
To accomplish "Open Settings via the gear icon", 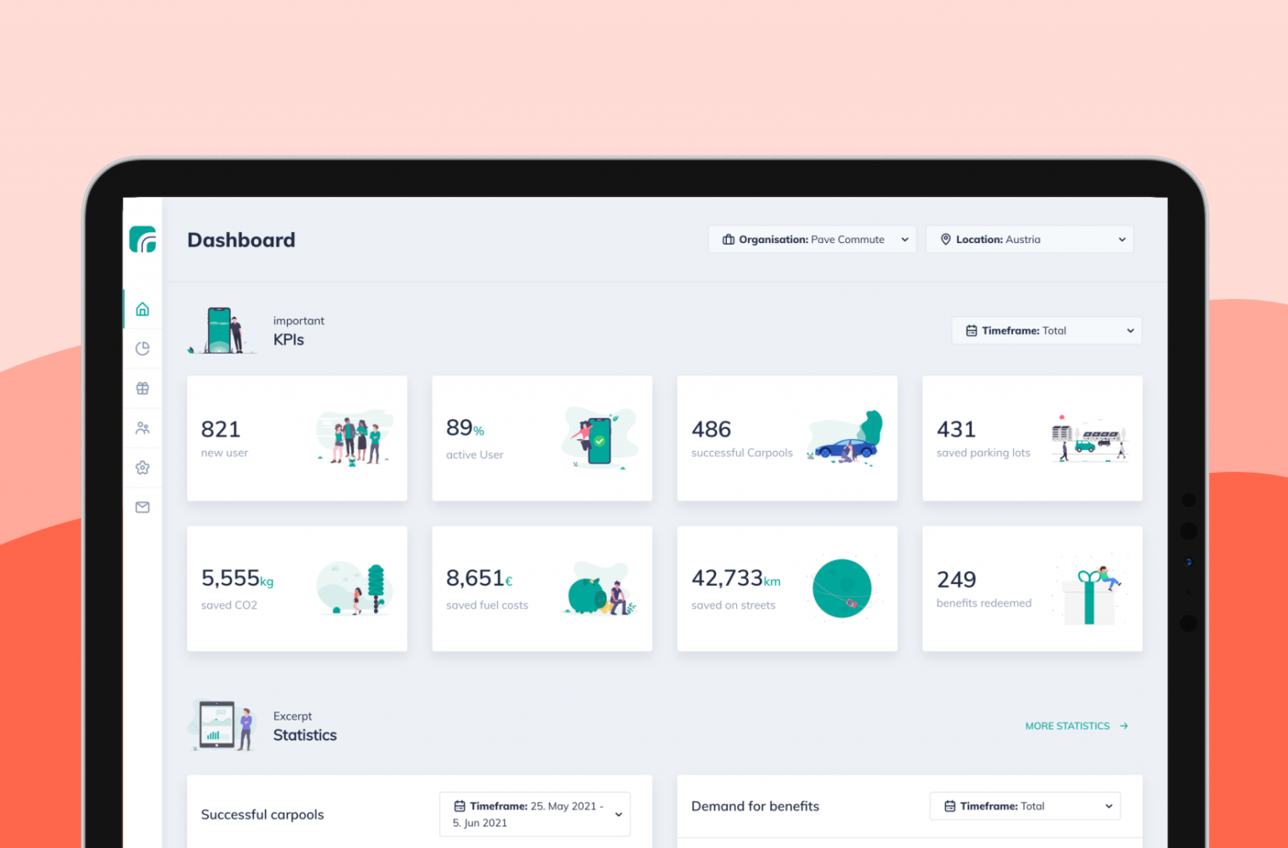I will (143, 467).
